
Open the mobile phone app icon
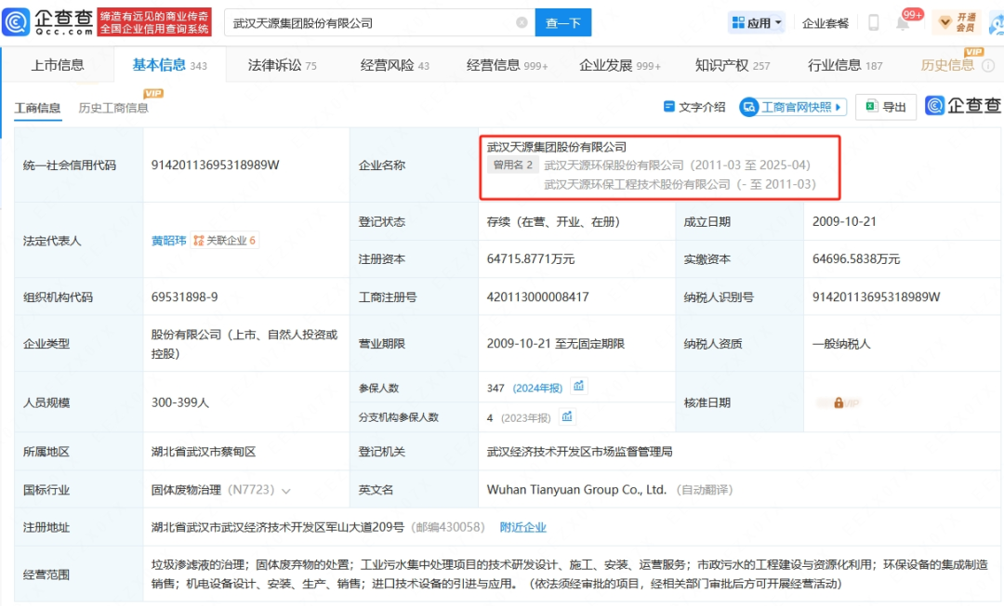873,22
